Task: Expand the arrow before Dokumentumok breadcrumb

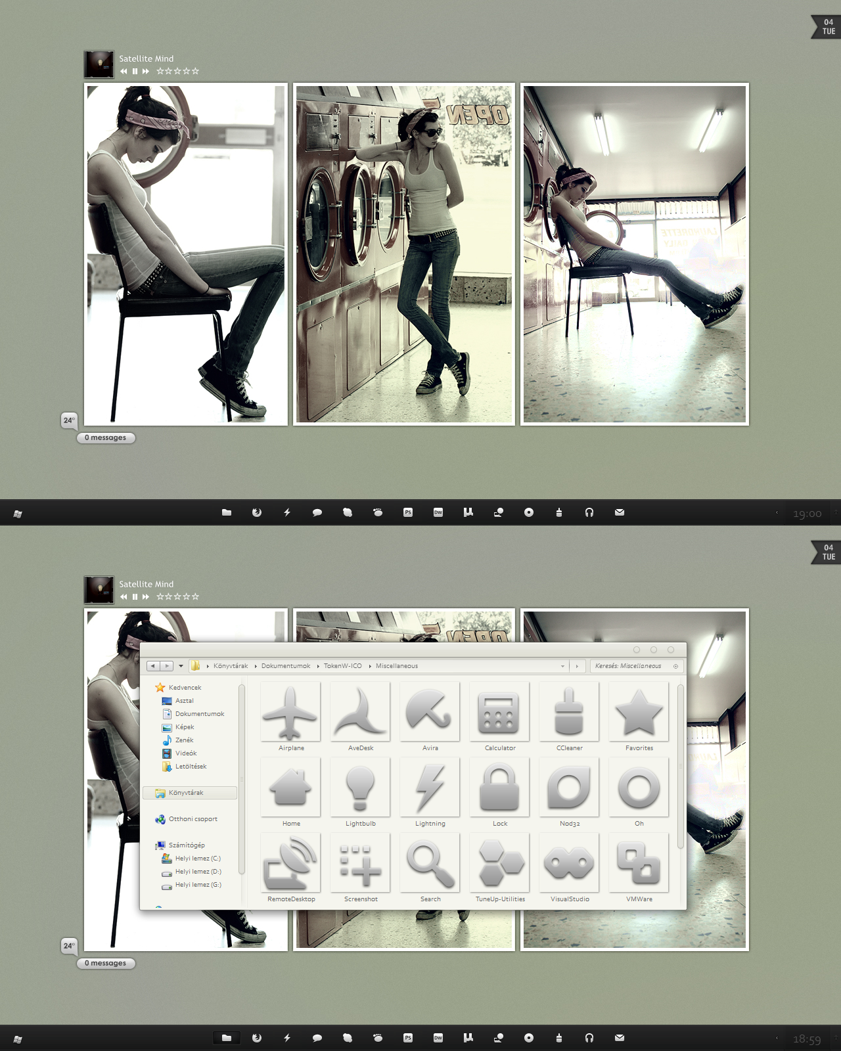Action: coord(256,666)
